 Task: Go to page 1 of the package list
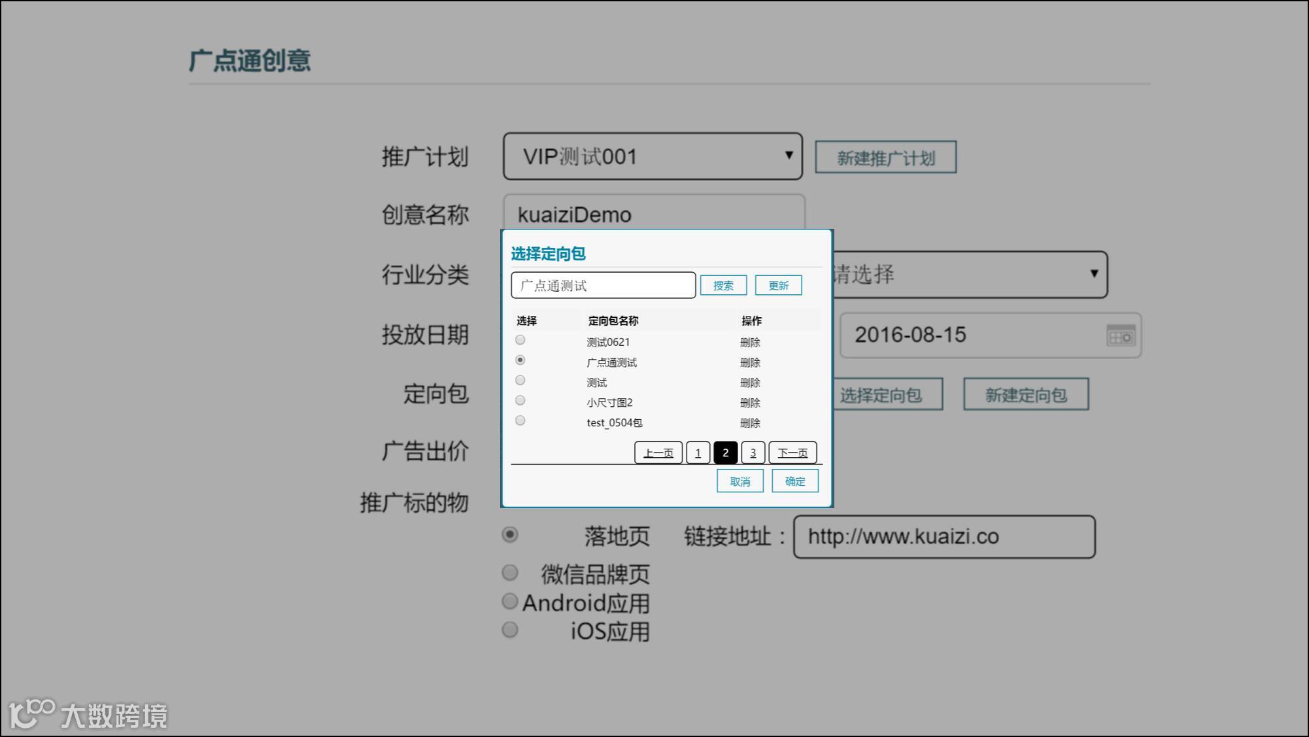click(698, 453)
